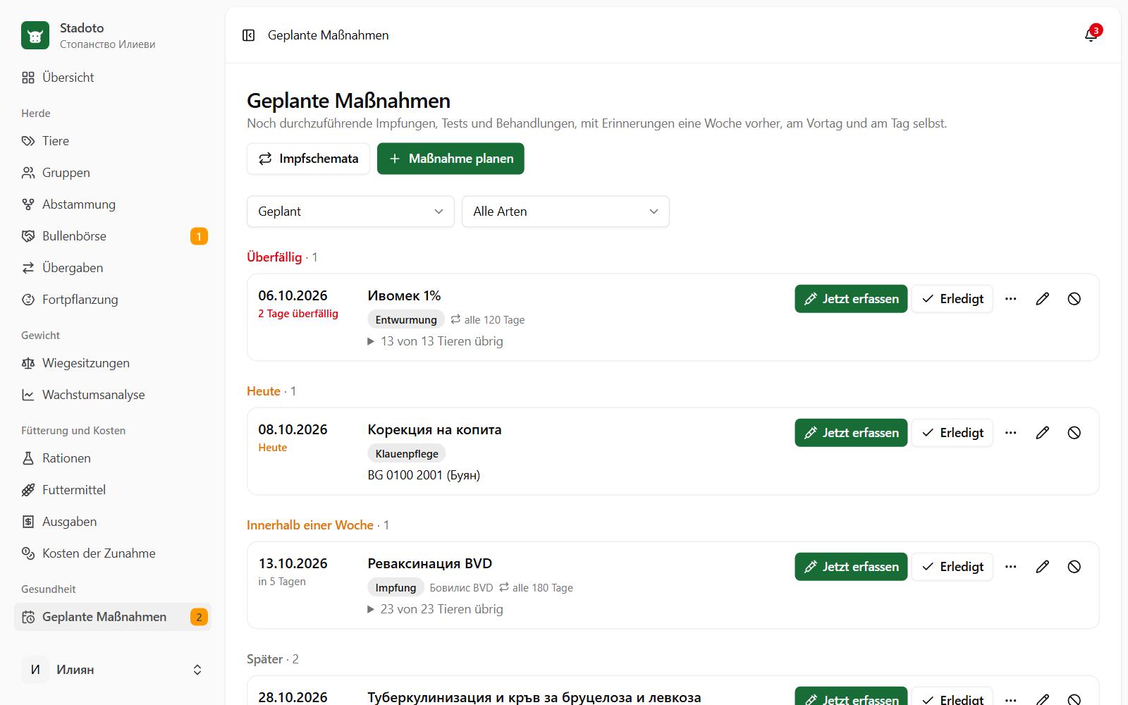Open more options for Реваксинация BVD
Image resolution: width=1128 pixels, height=705 pixels.
click(1010, 567)
